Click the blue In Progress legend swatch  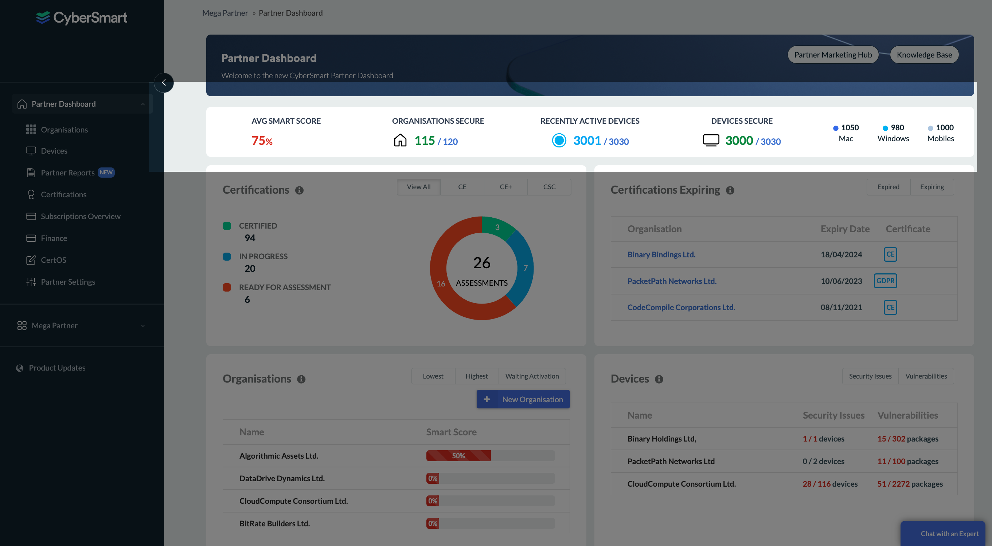click(x=227, y=257)
